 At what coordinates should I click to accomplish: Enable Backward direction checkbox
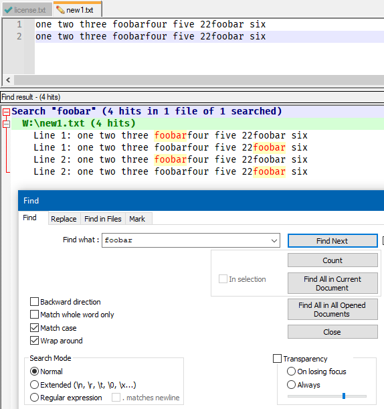point(34,302)
